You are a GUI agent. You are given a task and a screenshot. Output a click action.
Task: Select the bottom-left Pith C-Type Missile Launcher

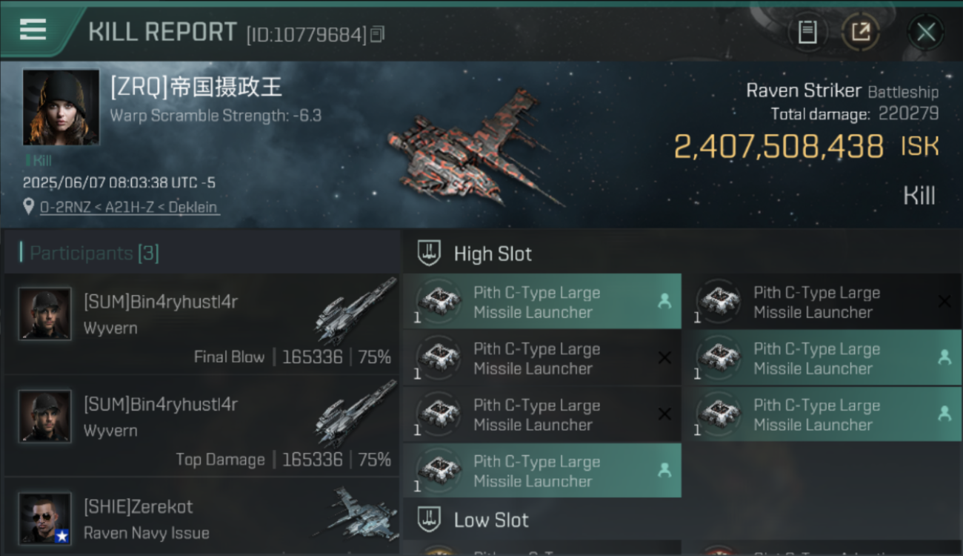tap(542, 471)
